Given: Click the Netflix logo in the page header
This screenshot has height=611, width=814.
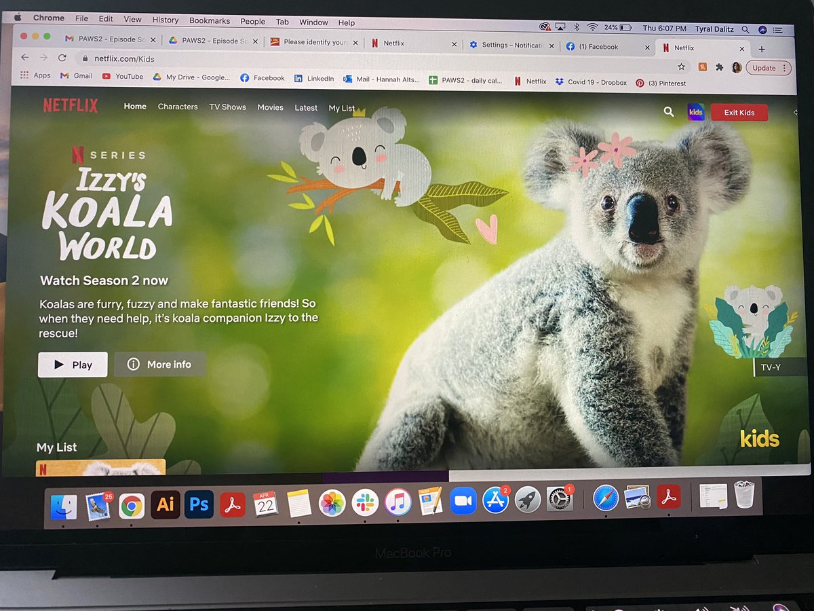Looking at the screenshot, I should pyautogui.click(x=71, y=105).
